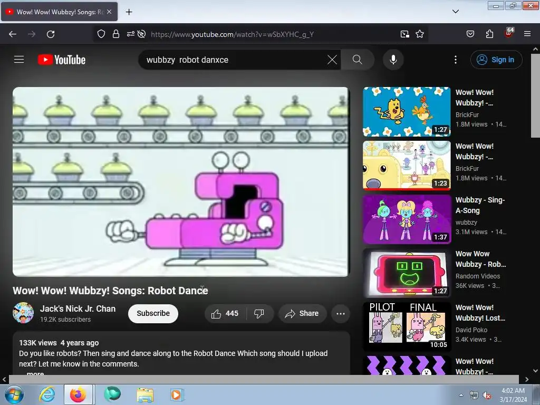Click into the YouTube search box
The image size is (540, 405).
point(234,60)
